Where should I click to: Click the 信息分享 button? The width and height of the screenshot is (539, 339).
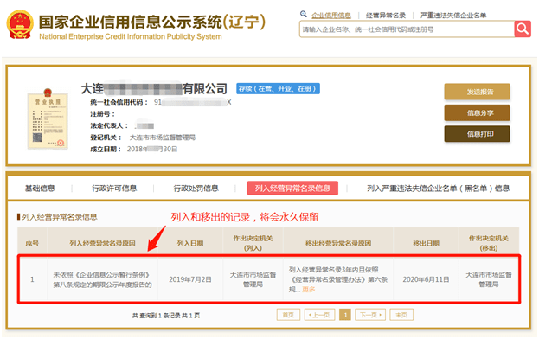click(x=477, y=113)
